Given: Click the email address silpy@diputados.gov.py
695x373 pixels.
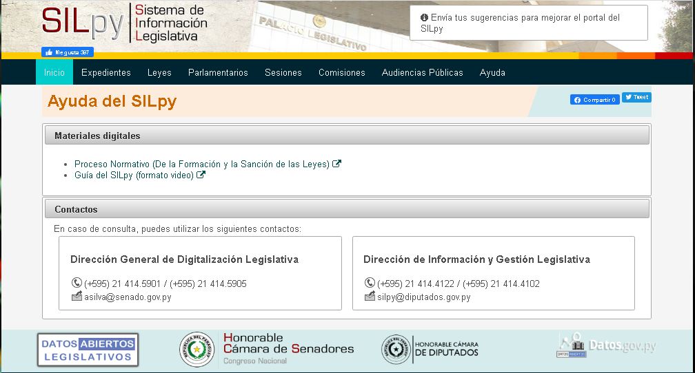Looking at the screenshot, I should [424, 297].
